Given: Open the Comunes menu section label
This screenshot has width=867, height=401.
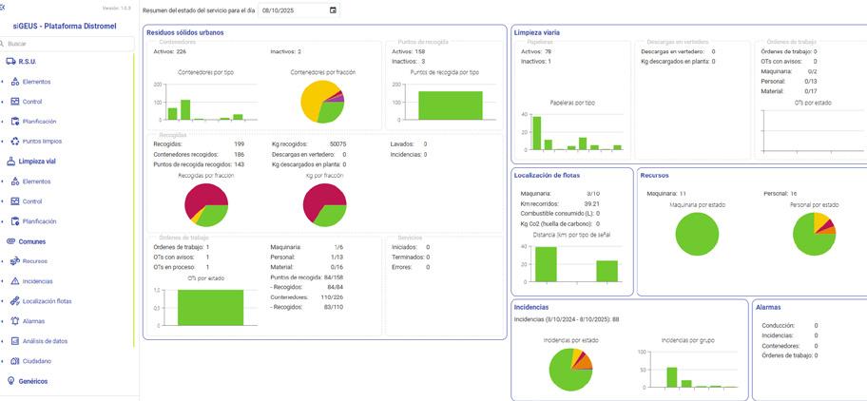Looking at the screenshot, I should (x=32, y=242).
